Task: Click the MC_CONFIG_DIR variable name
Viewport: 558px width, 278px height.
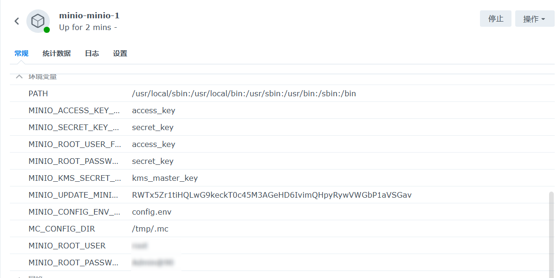Action: click(x=62, y=229)
